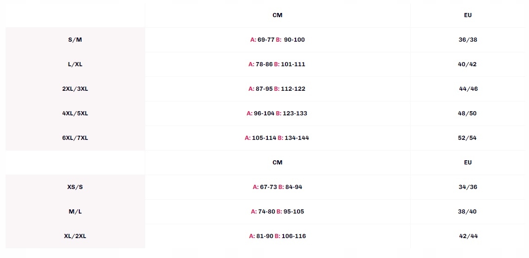Screen dimensions: 529x258
Task: Select the XL/2XL size label
Action: (x=75, y=236)
